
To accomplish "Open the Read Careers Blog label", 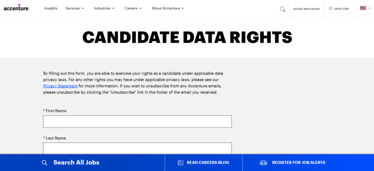I will click(208, 163).
